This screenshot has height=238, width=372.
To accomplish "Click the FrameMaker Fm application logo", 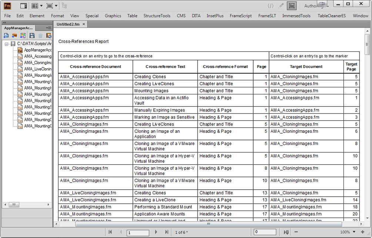I will point(7,6).
